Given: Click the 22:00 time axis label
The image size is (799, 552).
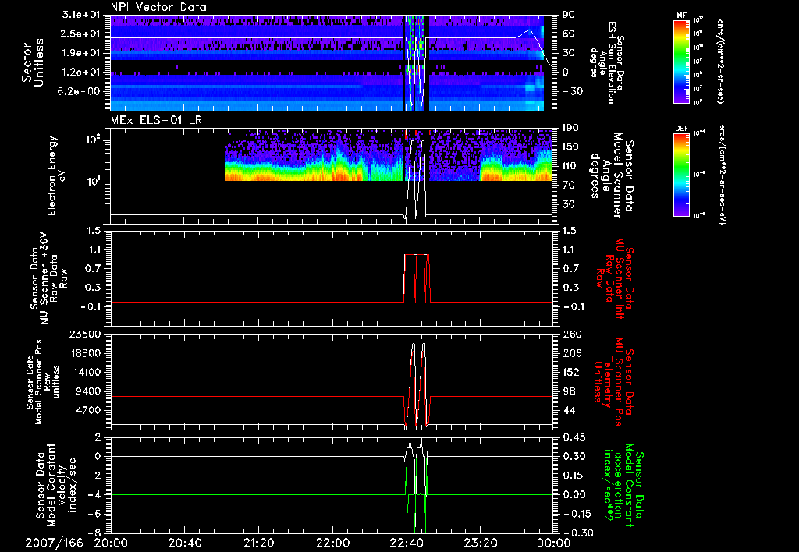Looking at the screenshot, I should 332,543.
